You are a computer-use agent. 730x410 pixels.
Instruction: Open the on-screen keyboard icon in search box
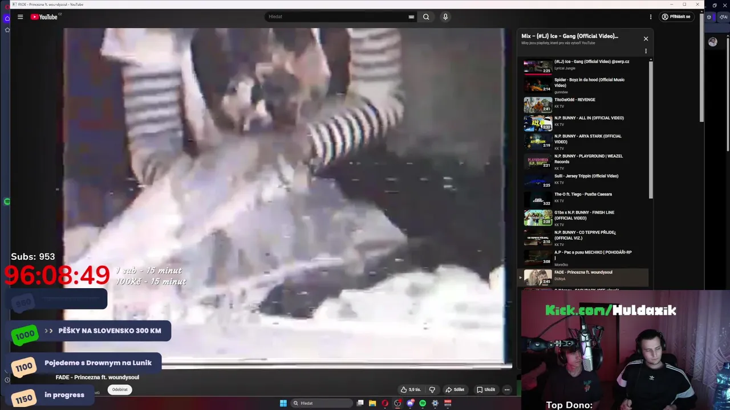tap(411, 17)
